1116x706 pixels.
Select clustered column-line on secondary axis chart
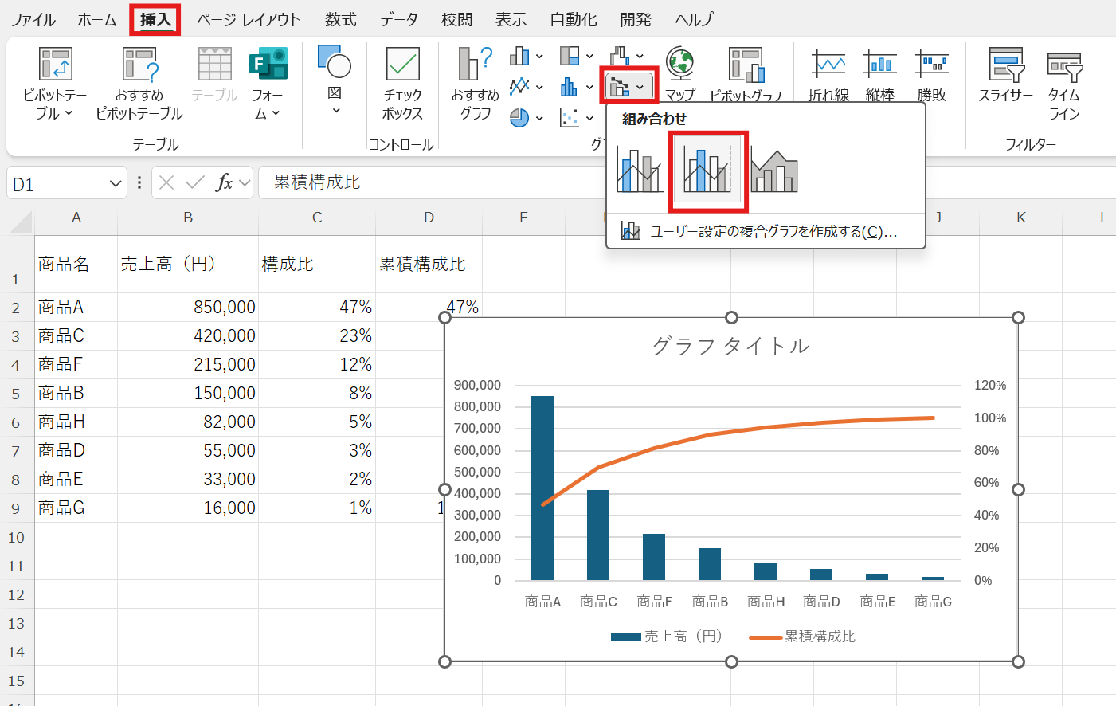click(707, 171)
